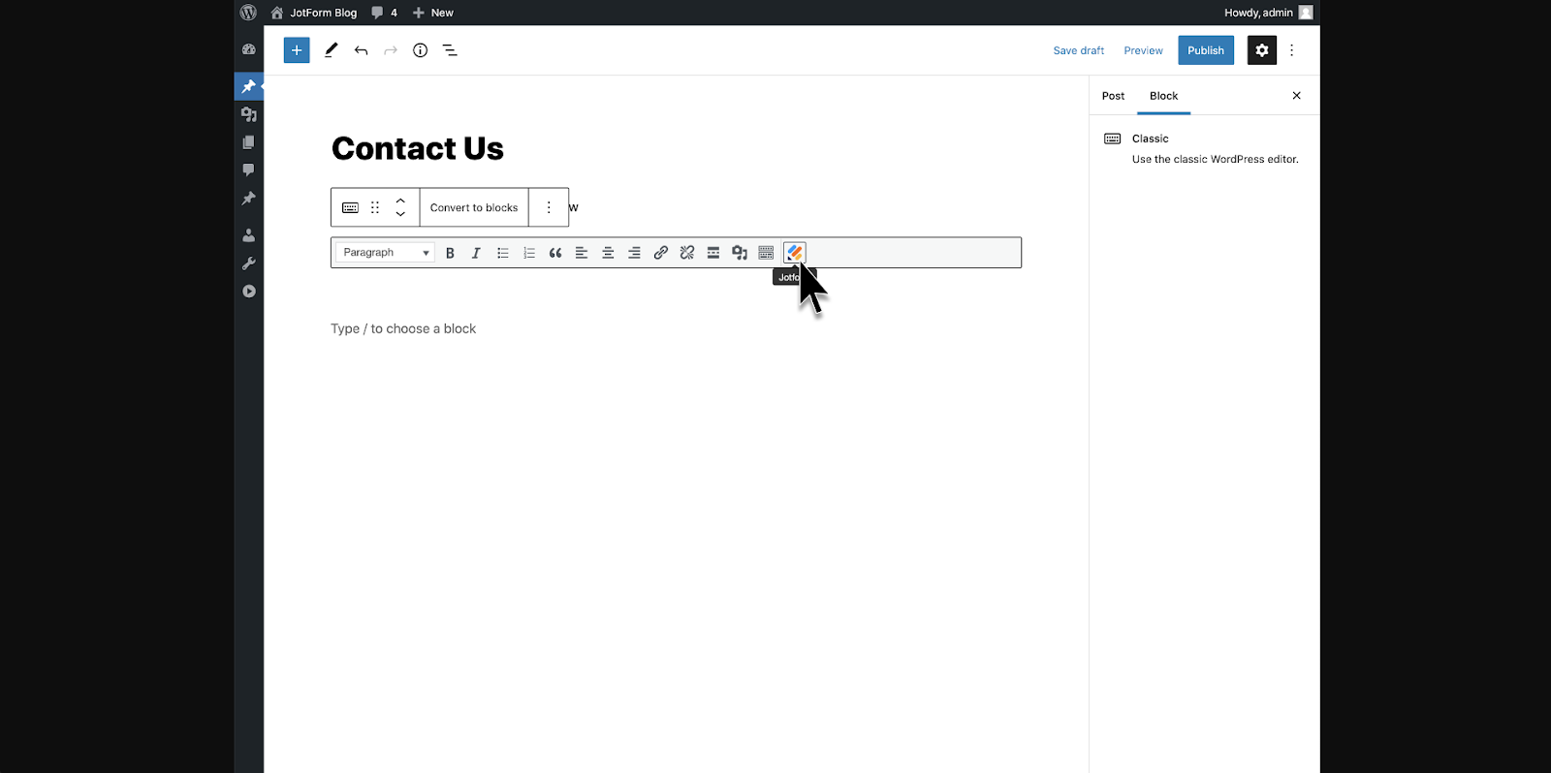The height and width of the screenshot is (773, 1551).
Task: Click the 'Type / to choose a block' placeholder
Action: (x=403, y=329)
